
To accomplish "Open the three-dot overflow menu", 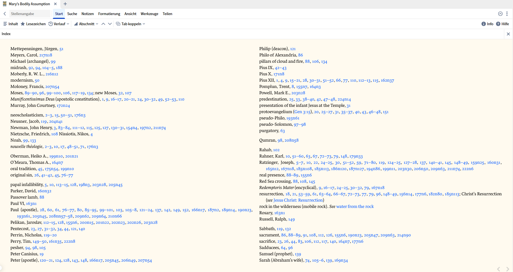I will [507, 14].
